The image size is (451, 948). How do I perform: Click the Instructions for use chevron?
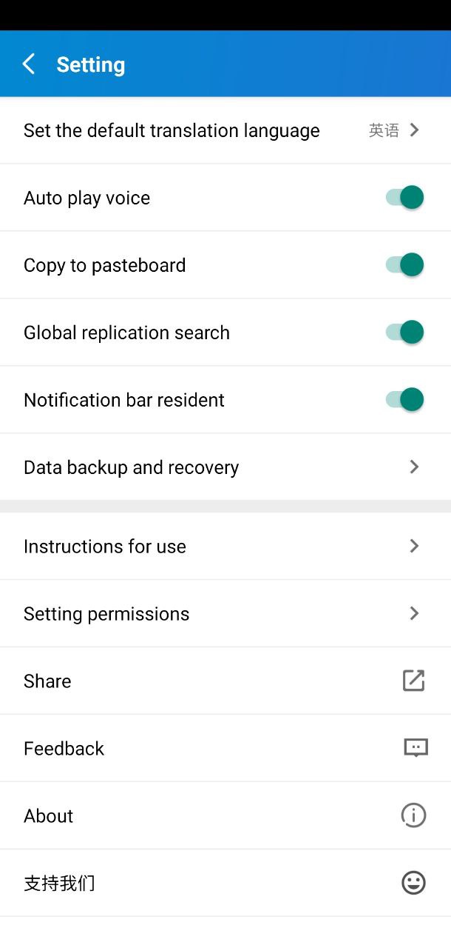415,546
